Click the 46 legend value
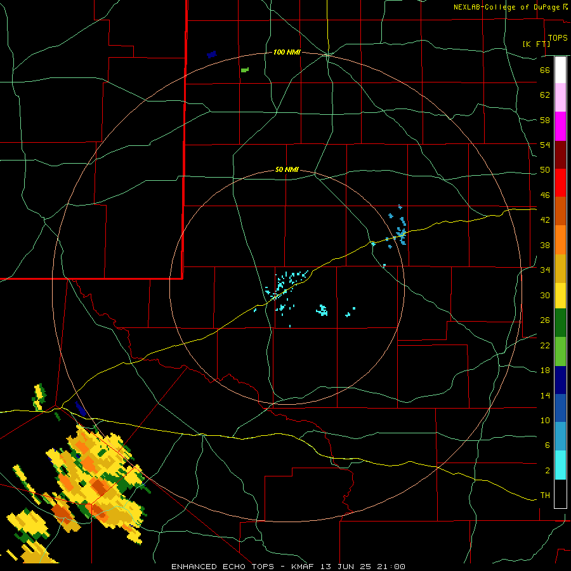Viewport: 571px width, 571px height. [545, 195]
